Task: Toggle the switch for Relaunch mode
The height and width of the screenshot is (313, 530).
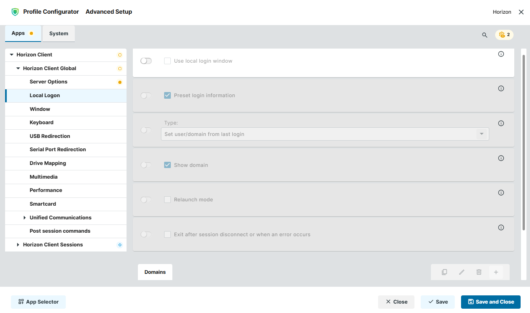Action: 146,200
